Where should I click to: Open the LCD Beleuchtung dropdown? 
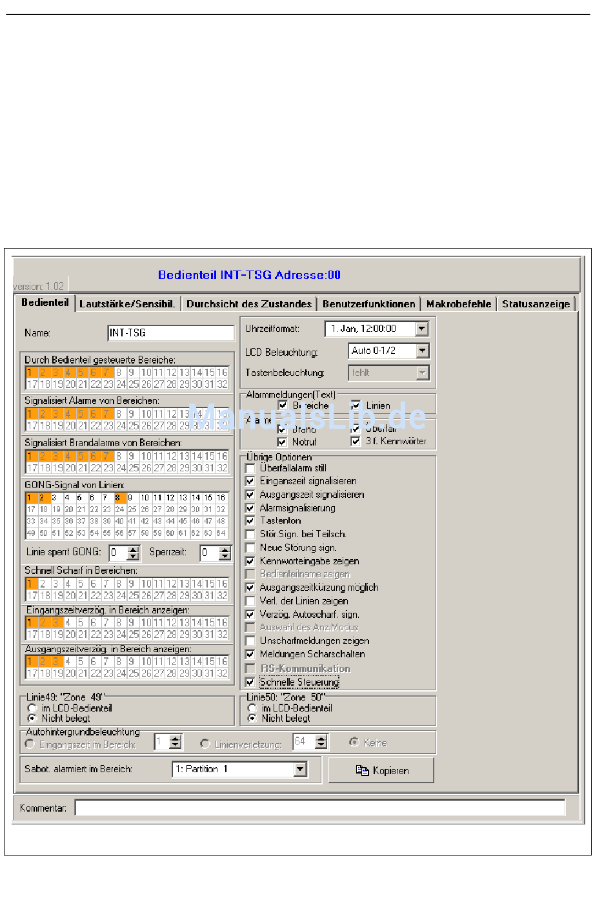(422, 351)
